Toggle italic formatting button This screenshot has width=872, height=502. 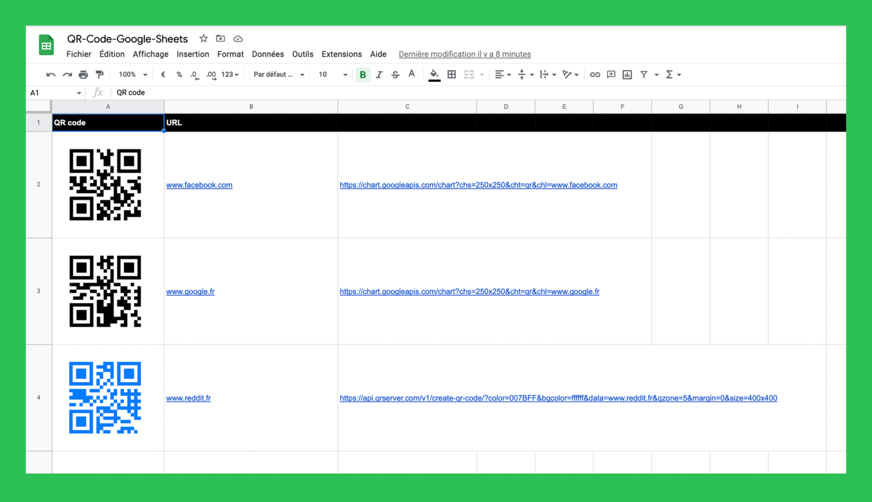pyautogui.click(x=379, y=74)
